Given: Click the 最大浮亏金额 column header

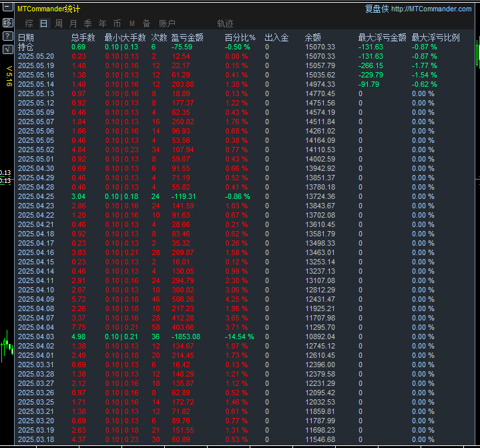Looking at the screenshot, I should coord(382,37).
